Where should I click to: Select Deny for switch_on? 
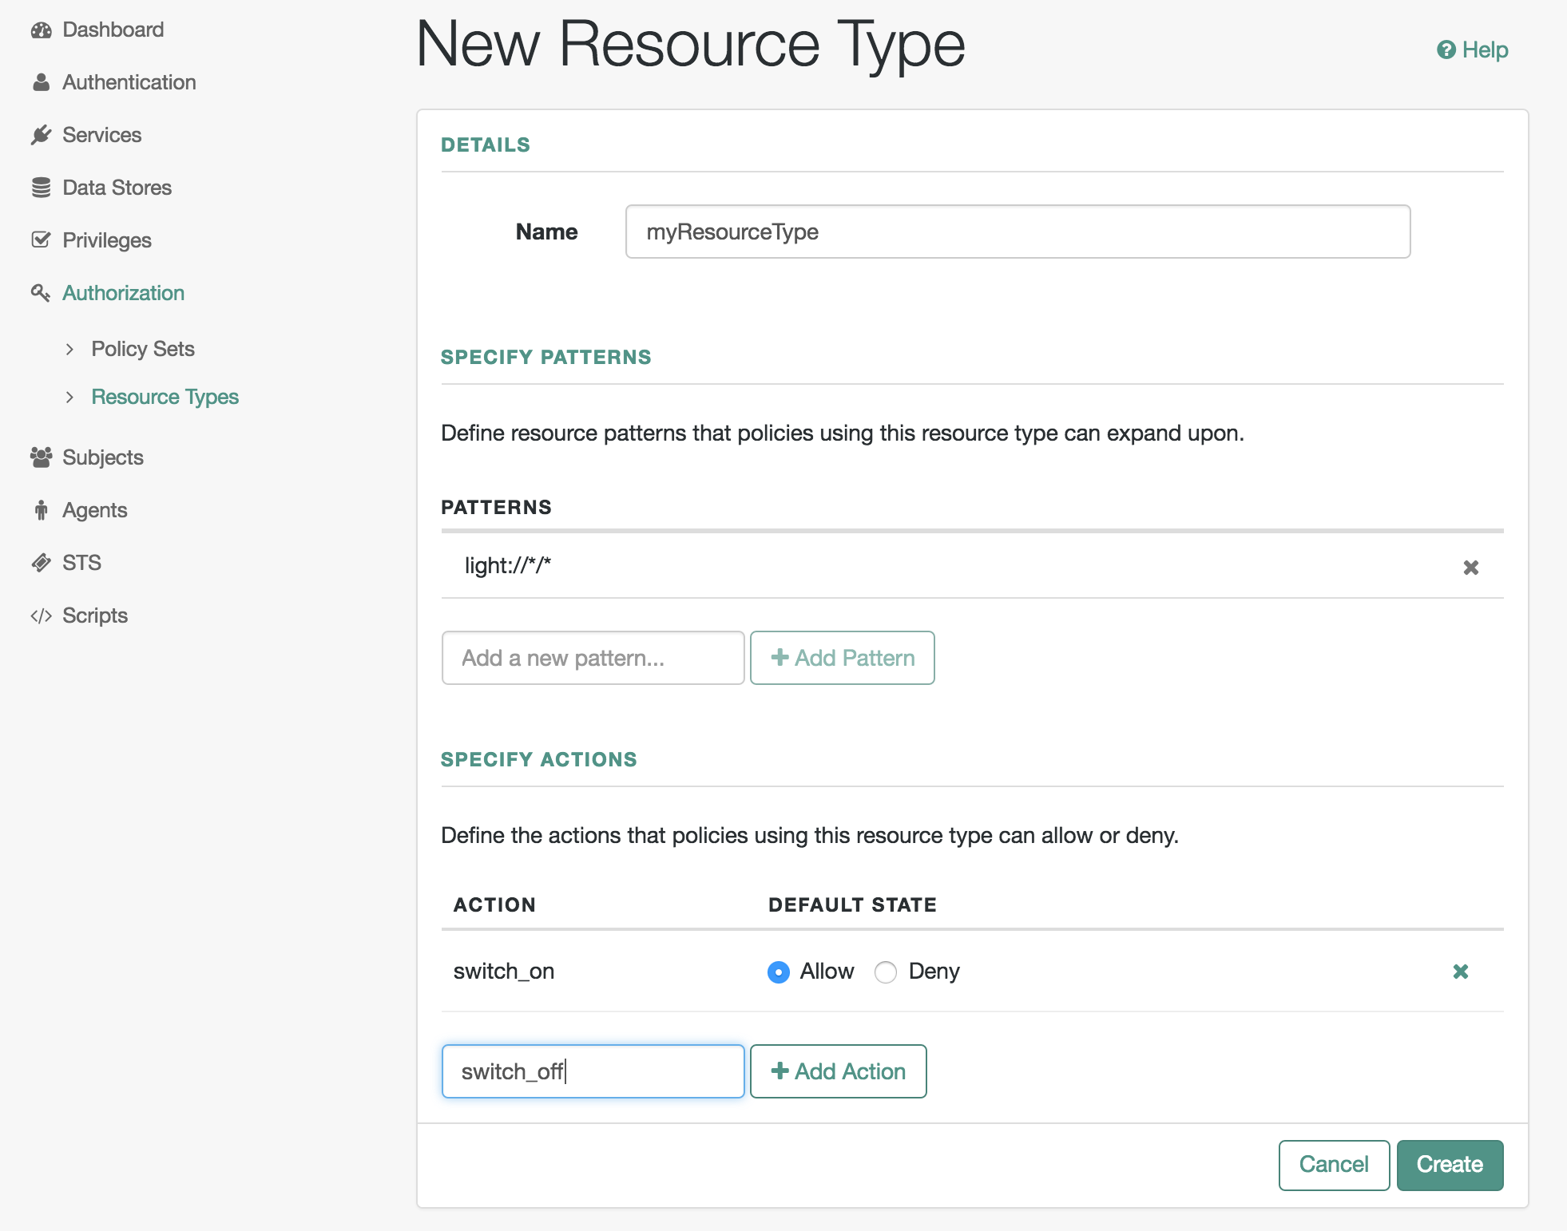[886, 972]
